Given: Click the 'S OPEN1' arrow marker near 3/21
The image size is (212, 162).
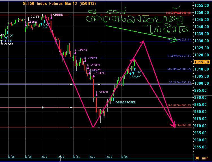Looking at the screenshot, I should point(75,53).
